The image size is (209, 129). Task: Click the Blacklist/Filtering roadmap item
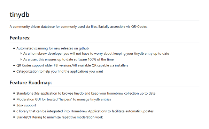(x=60, y=117)
